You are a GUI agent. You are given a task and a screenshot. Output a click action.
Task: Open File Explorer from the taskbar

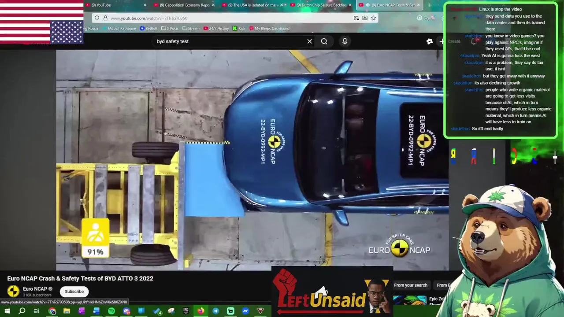pos(67,311)
